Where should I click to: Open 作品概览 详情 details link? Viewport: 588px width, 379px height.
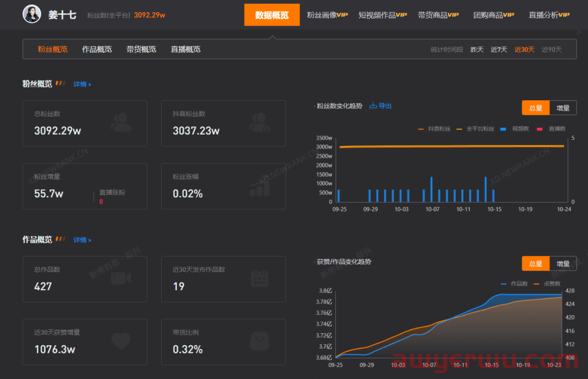(82, 240)
